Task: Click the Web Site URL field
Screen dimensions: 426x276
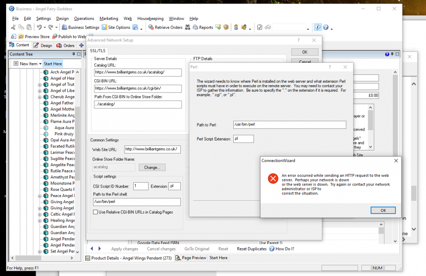Action: [x=153, y=149]
